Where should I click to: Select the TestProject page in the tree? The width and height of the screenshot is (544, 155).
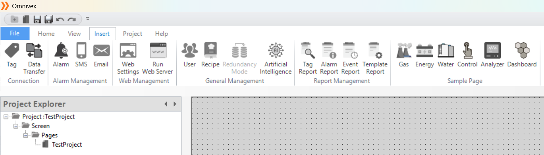(67, 145)
